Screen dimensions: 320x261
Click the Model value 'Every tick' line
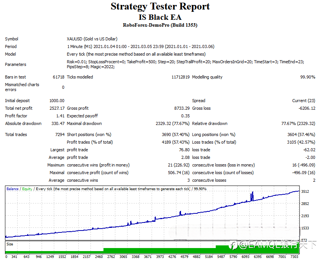pos(136,54)
